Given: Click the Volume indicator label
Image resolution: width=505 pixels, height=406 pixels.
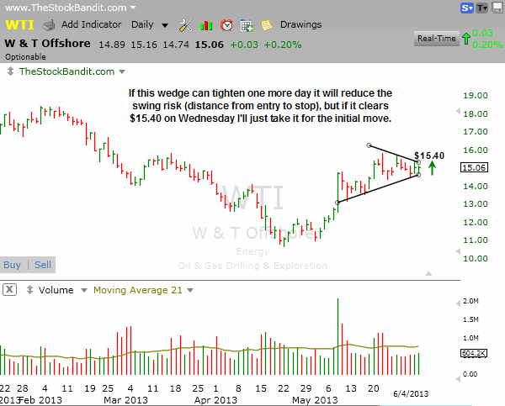Looking at the screenshot, I should 56,290.
